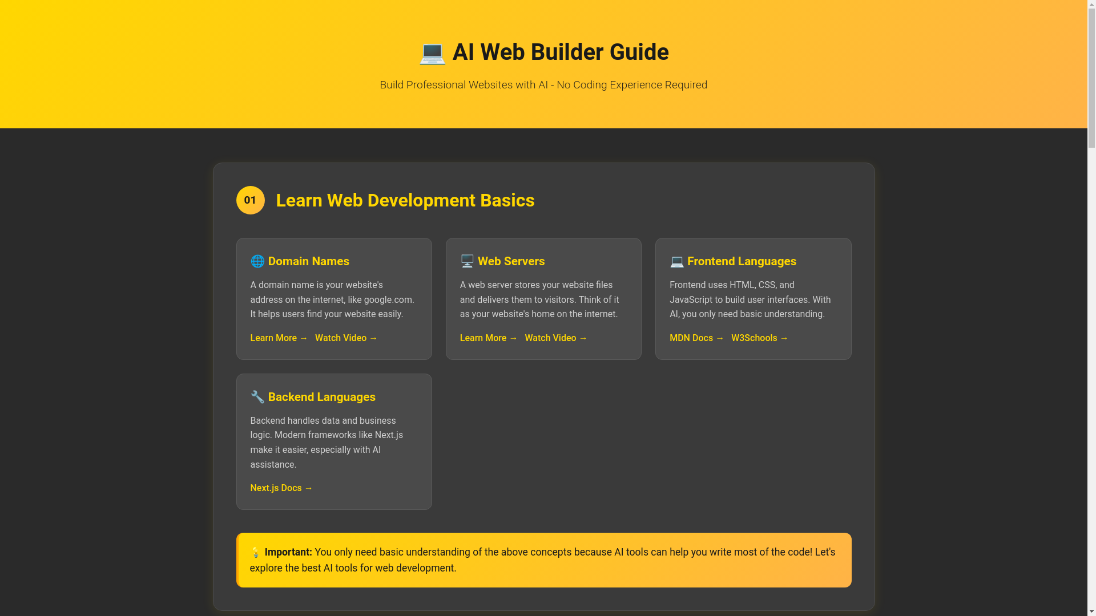Click the 'Important:' bold label
The height and width of the screenshot is (616, 1096).
(x=288, y=552)
